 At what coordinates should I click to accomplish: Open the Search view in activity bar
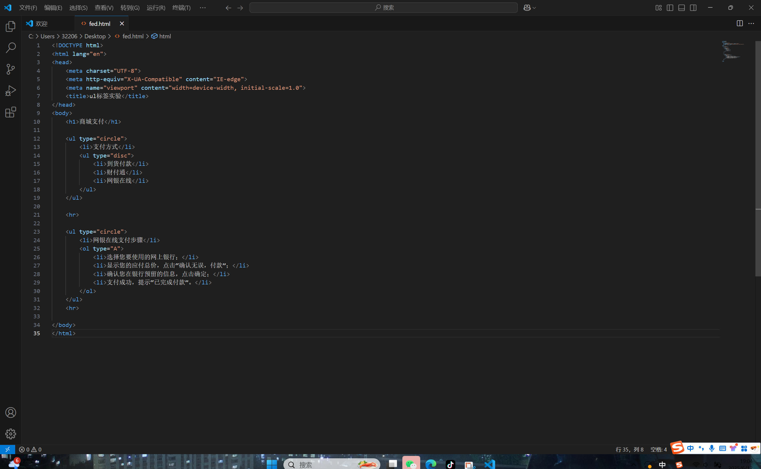pyautogui.click(x=10, y=48)
